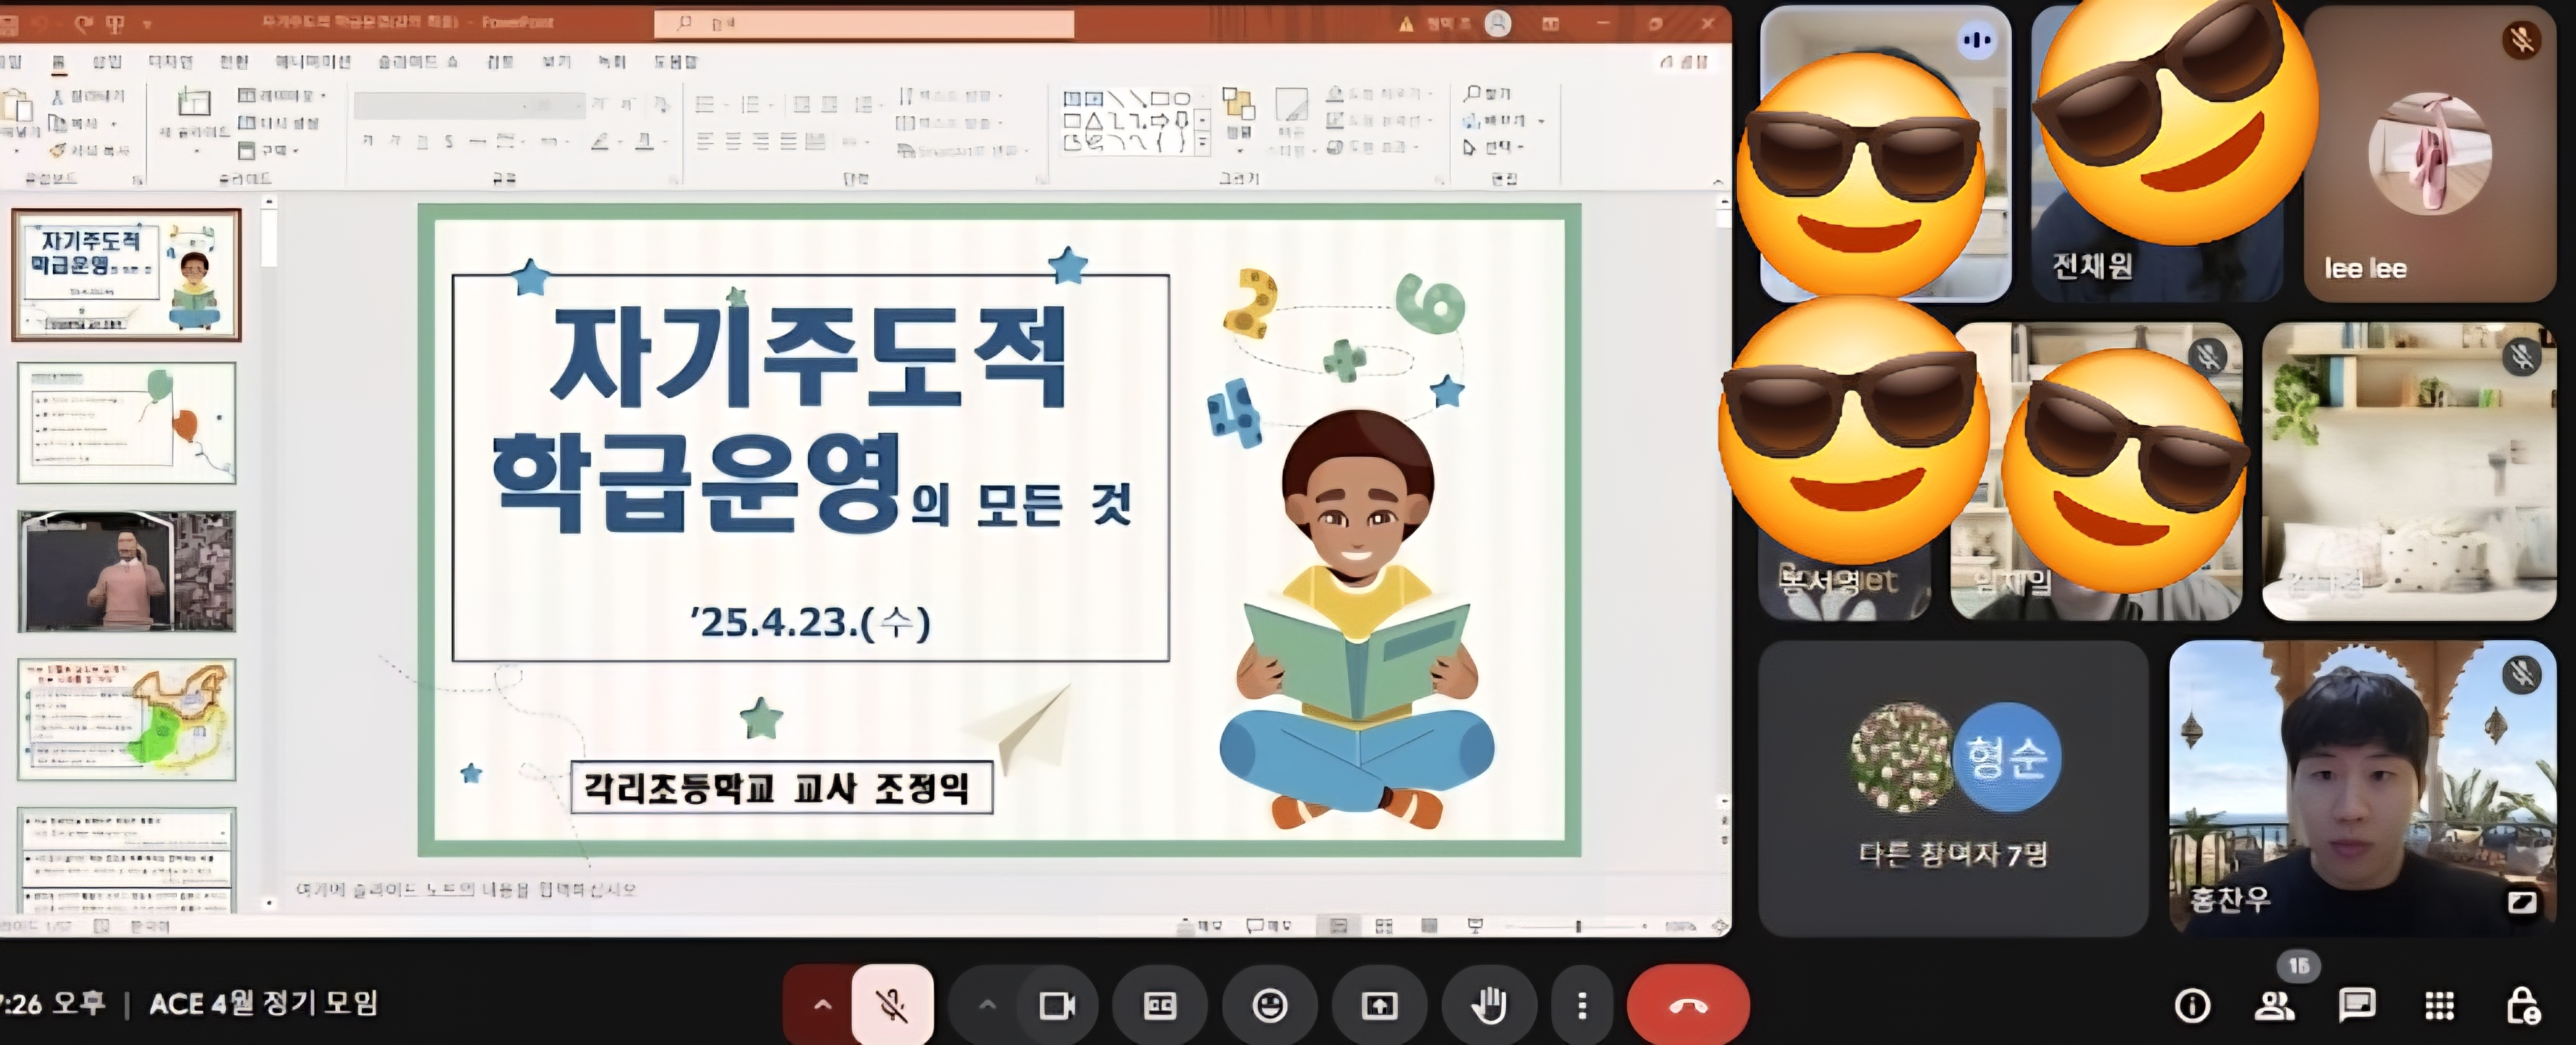
Task: Expand video options with the camera chevron
Action: [x=988, y=1006]
